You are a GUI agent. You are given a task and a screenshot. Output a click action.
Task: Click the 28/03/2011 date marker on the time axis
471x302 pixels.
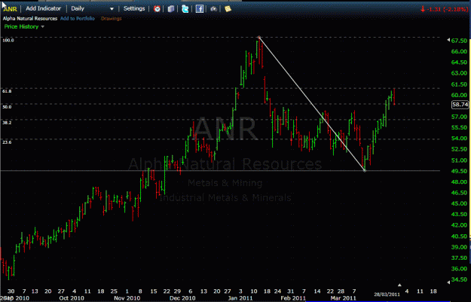tap(387, 294)
